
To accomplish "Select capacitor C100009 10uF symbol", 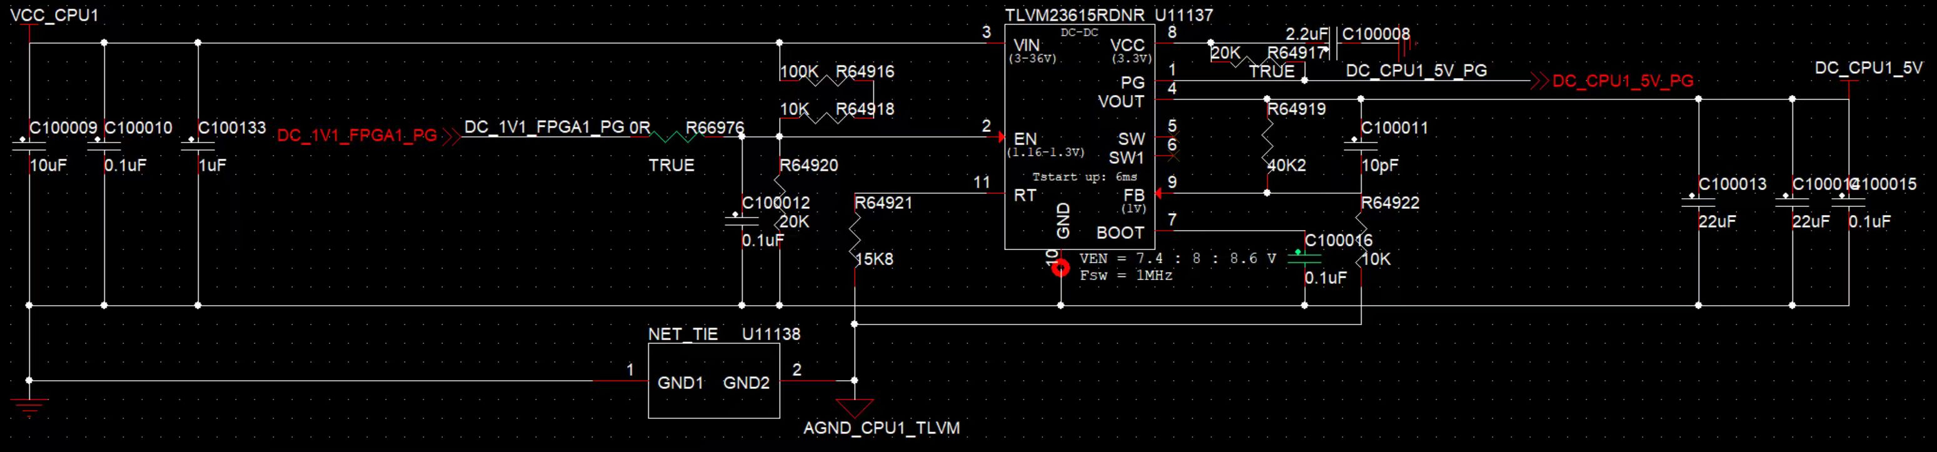I will click(x=29, y=146).
